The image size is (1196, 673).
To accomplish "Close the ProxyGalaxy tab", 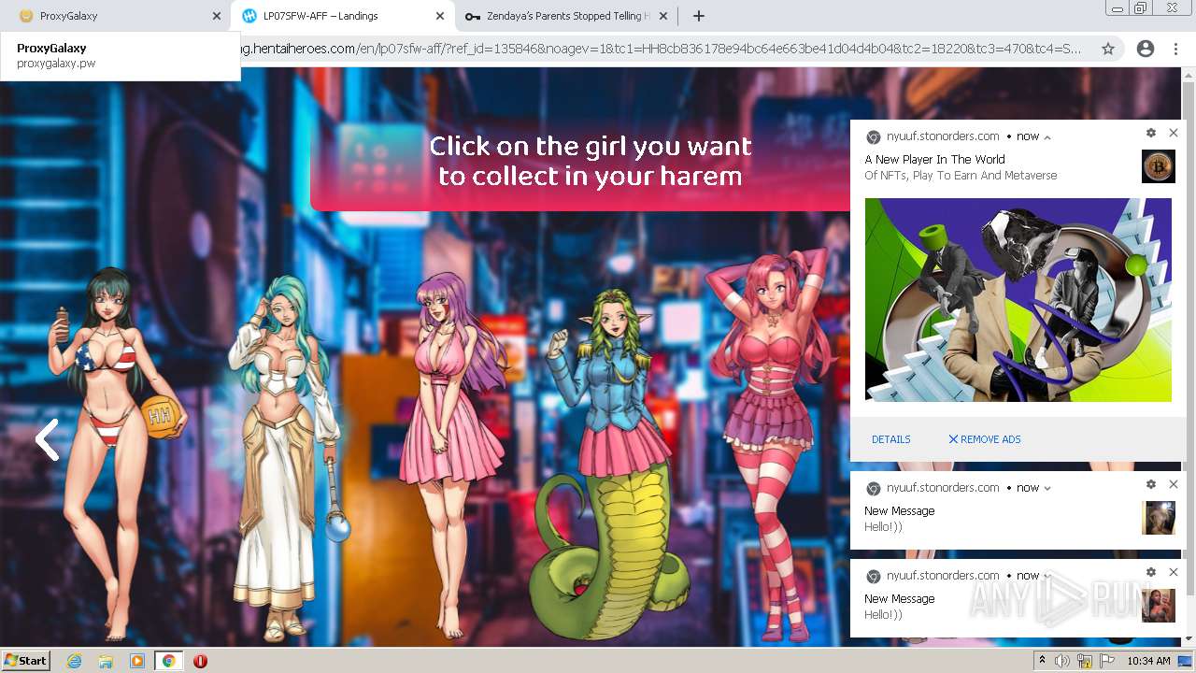I will tap(217, 16).
